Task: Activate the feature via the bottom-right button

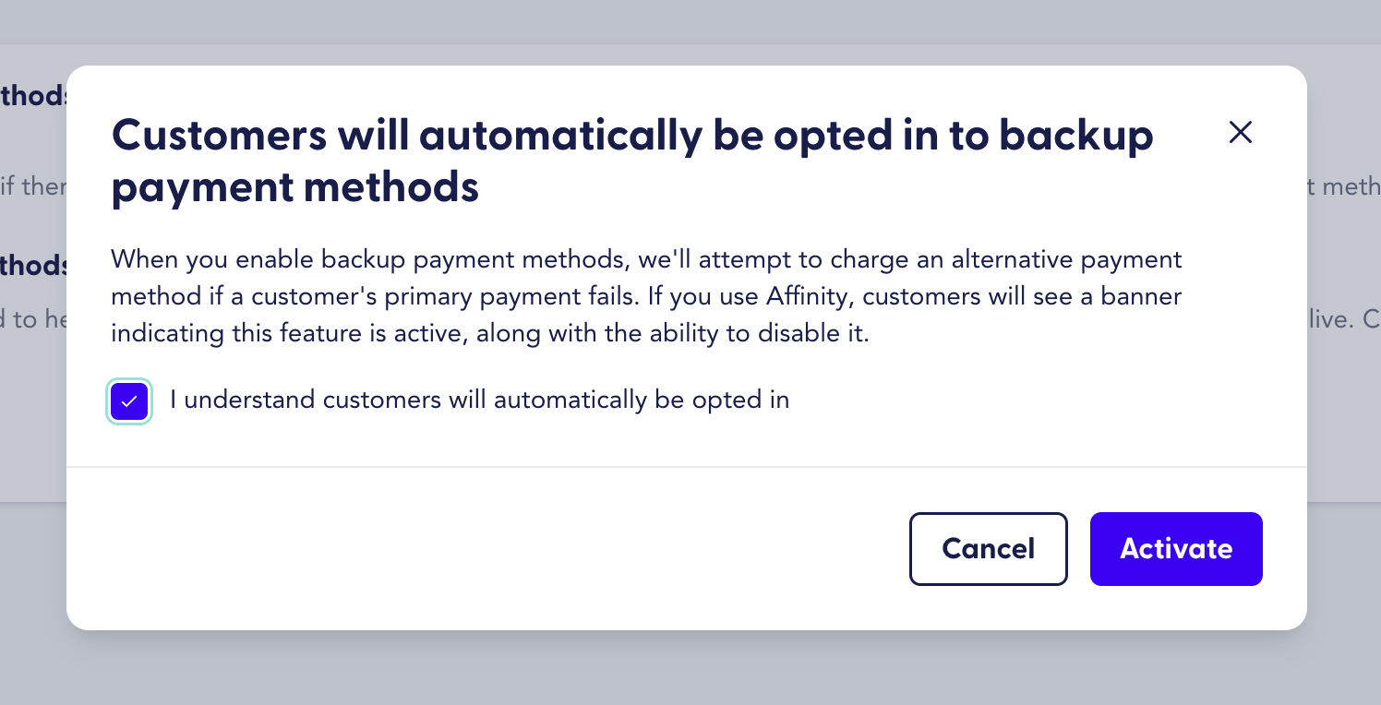Action: click(x=1176, y=548)
